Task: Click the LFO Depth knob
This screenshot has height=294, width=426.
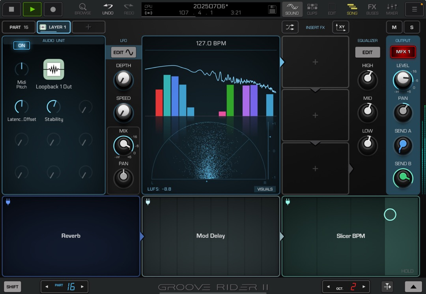Action: pyautogui.click(x=123, y=79)
